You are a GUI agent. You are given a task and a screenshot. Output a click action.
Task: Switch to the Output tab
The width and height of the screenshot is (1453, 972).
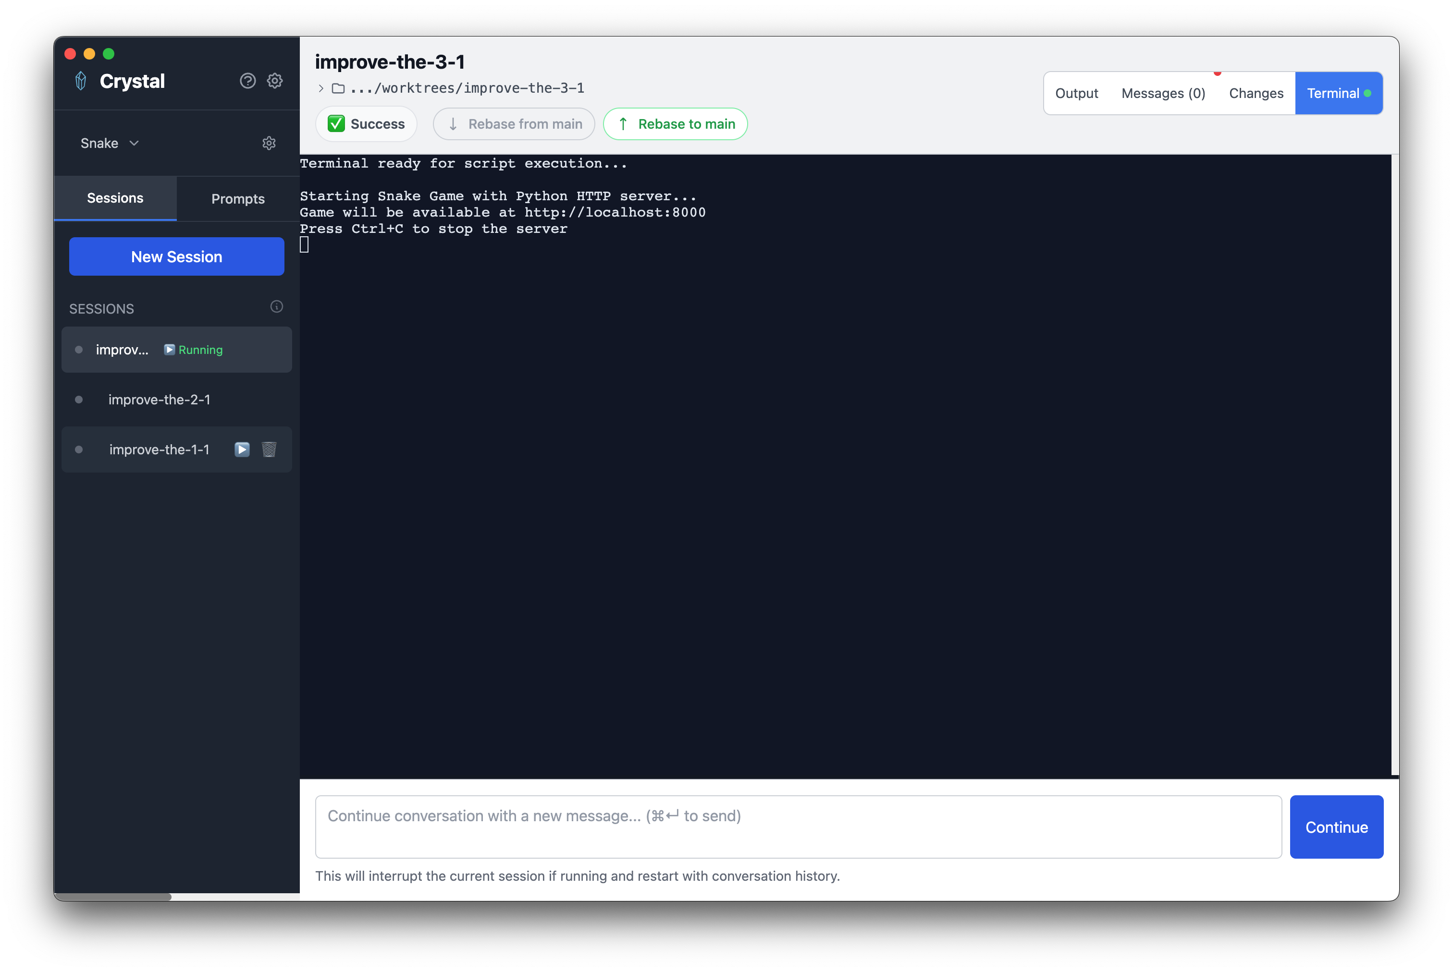click(x=1076, y=94)
